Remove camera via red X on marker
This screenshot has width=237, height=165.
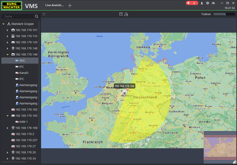(128, 89)
